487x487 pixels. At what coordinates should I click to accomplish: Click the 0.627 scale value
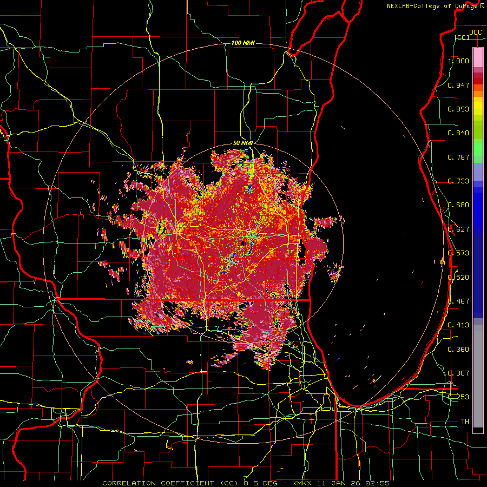[458, 229]
